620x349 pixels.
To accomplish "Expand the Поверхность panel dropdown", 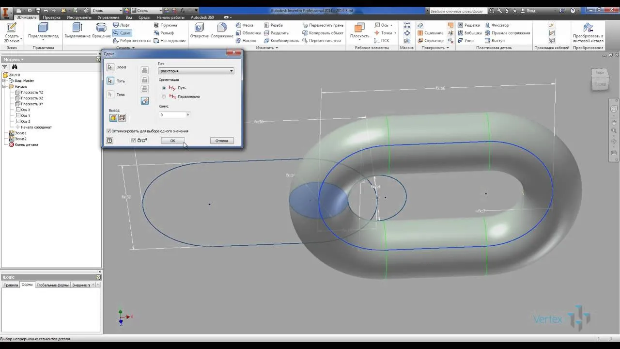I will point(434,48).
